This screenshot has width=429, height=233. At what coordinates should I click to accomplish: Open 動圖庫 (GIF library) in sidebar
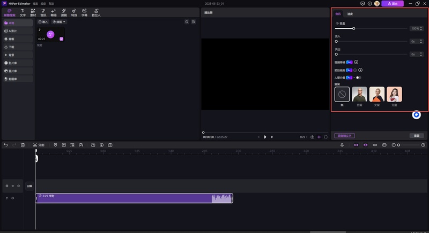18,79
